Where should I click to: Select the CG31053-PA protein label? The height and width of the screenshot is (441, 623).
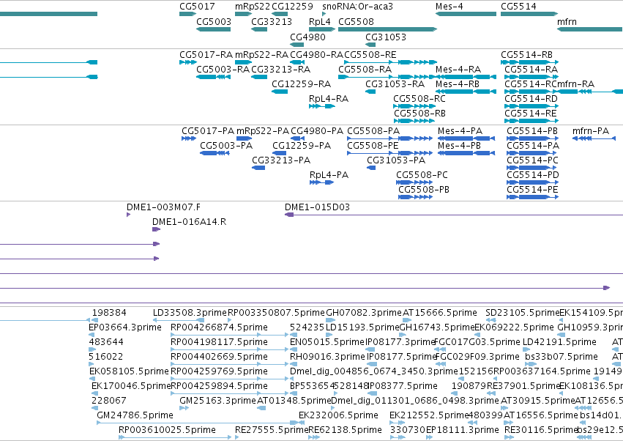click(396, 160)
